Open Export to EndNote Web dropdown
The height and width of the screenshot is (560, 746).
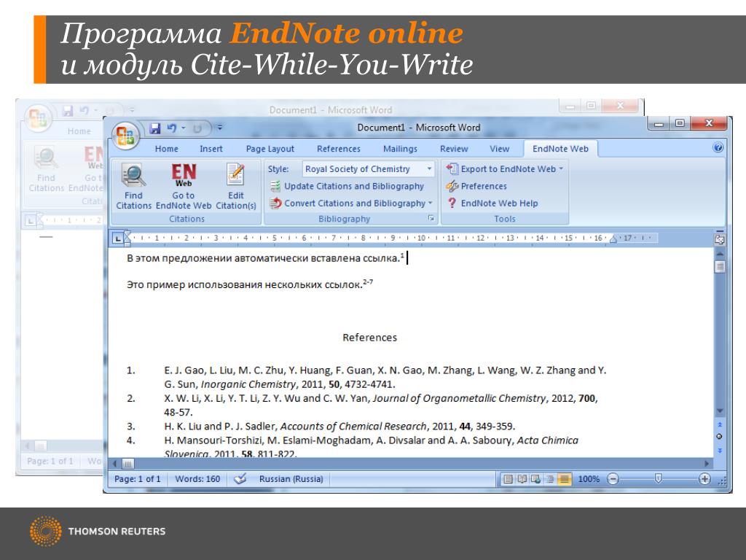pyautogui.click(x=506, y=169)
